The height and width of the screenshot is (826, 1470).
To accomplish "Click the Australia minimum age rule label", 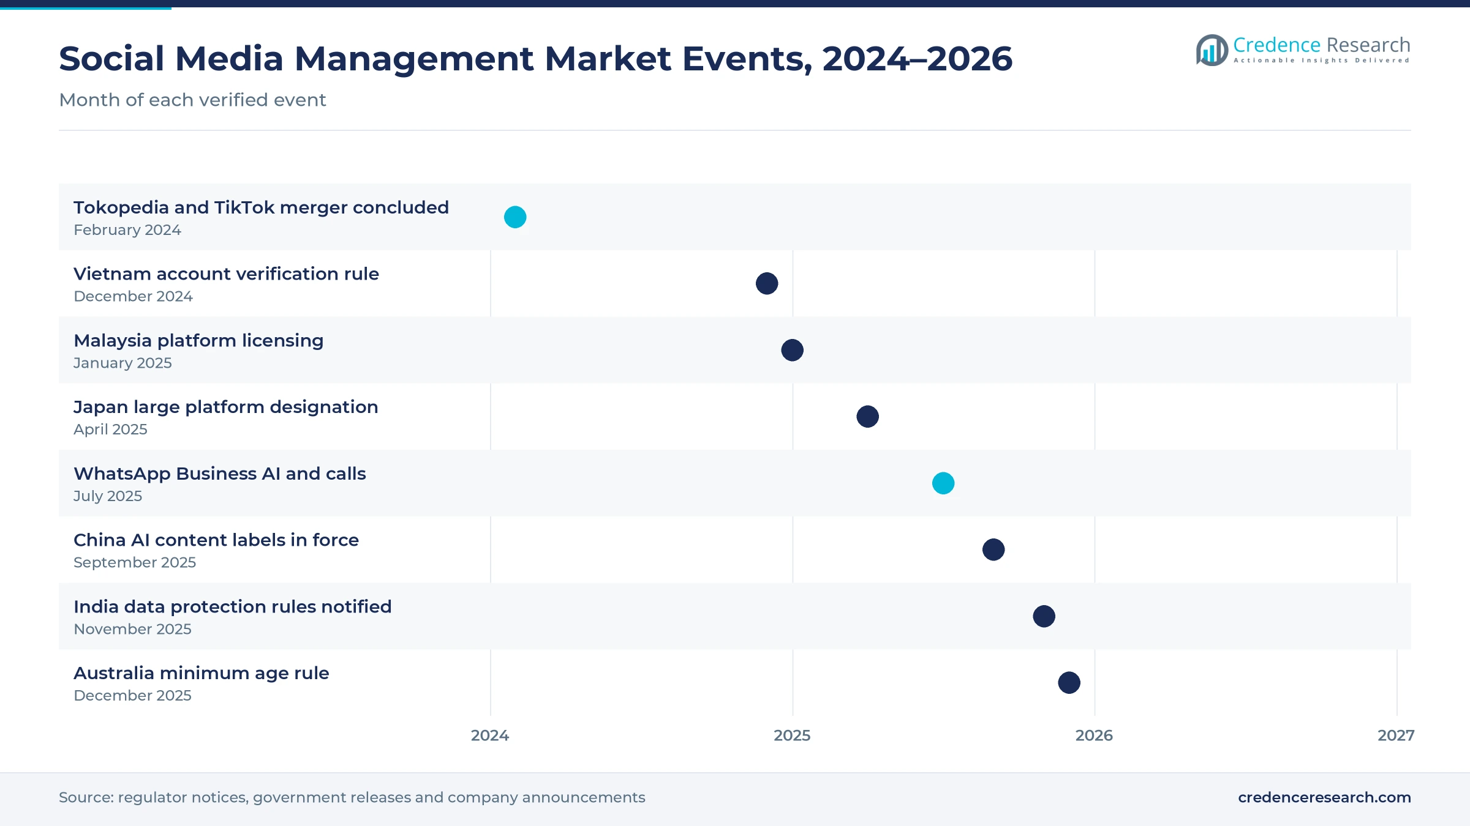I will (x=201, y=673).
